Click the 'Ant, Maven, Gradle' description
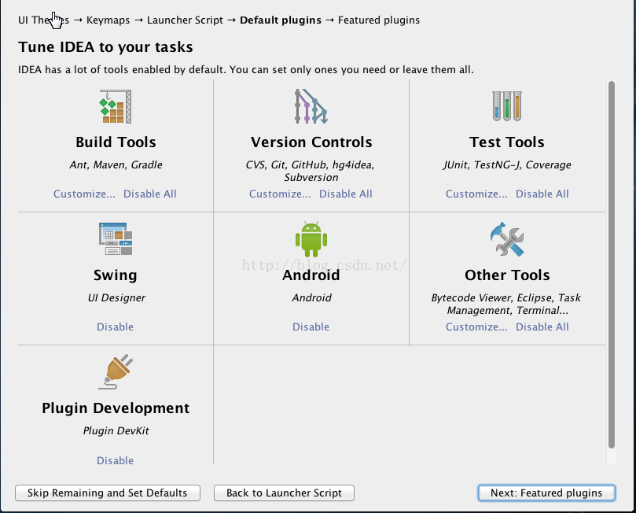This screenshot has width=636, height=513. coord(116,164)
